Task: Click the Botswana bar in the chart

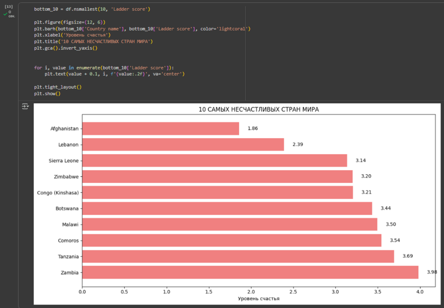Action: tap(227, 208)
